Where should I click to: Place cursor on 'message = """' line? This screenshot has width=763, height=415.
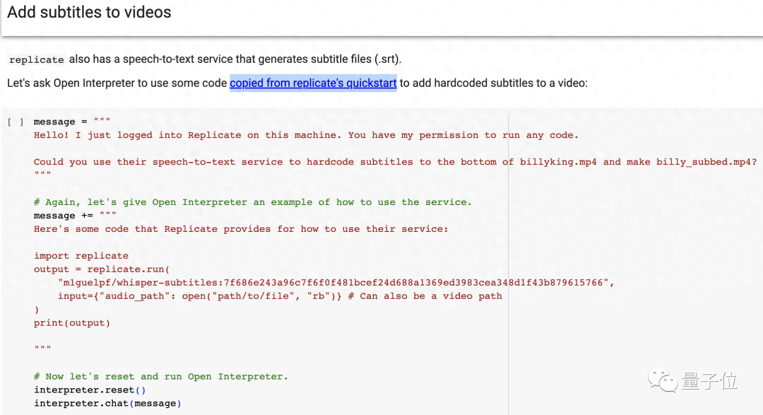[71, 121]
